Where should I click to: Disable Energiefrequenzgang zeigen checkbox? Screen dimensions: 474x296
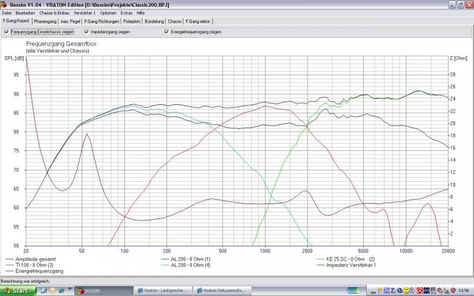[x=166, y=32]
